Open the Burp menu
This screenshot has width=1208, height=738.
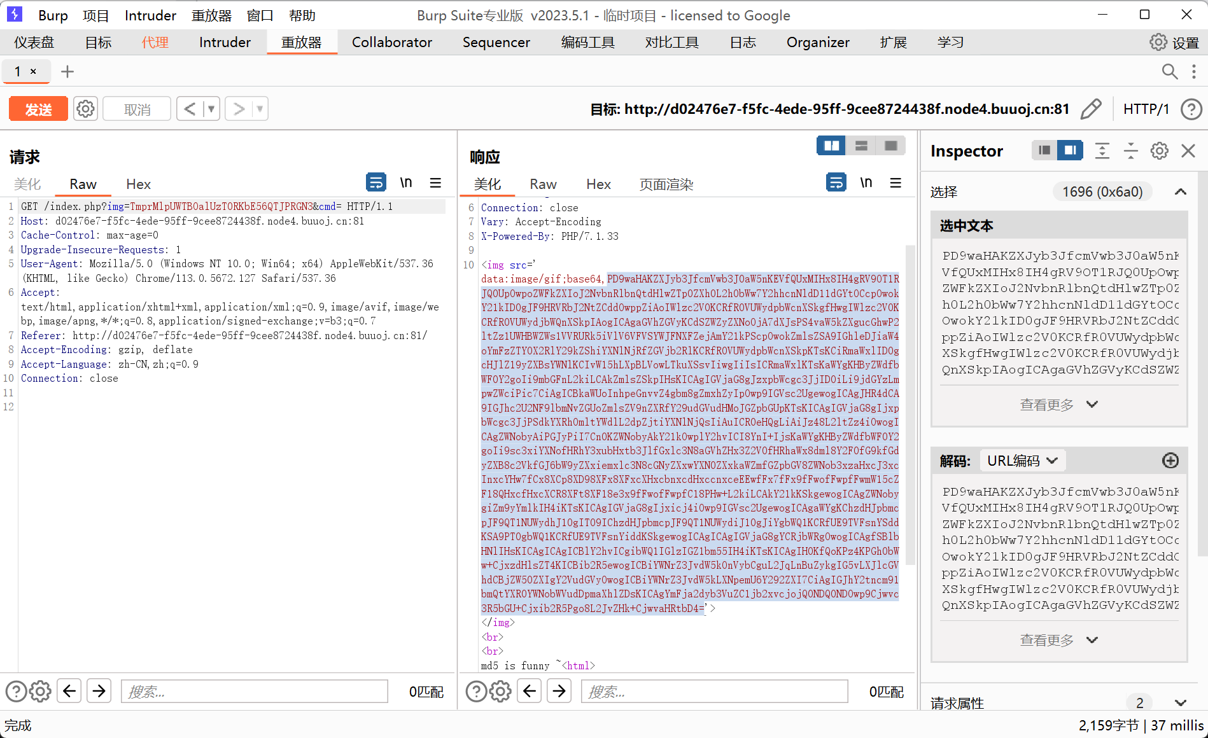click(x=53, y=15)
